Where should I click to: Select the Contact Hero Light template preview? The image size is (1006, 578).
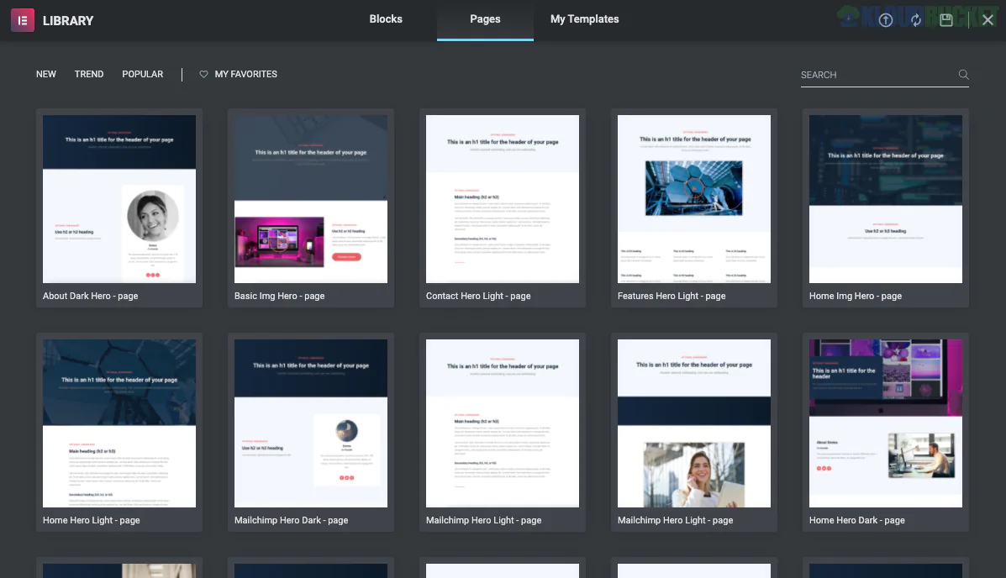coord(502,198)
